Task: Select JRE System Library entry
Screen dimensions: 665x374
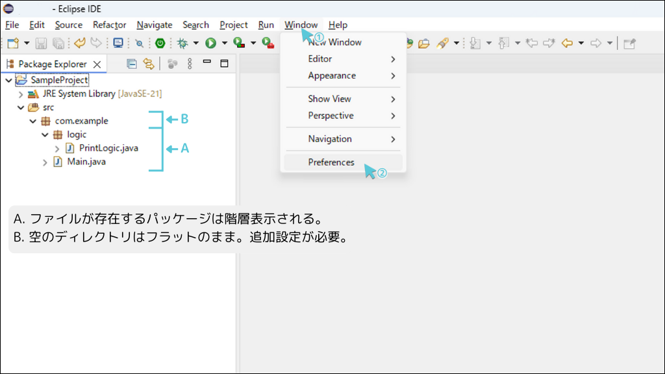Action: (102, 93)
